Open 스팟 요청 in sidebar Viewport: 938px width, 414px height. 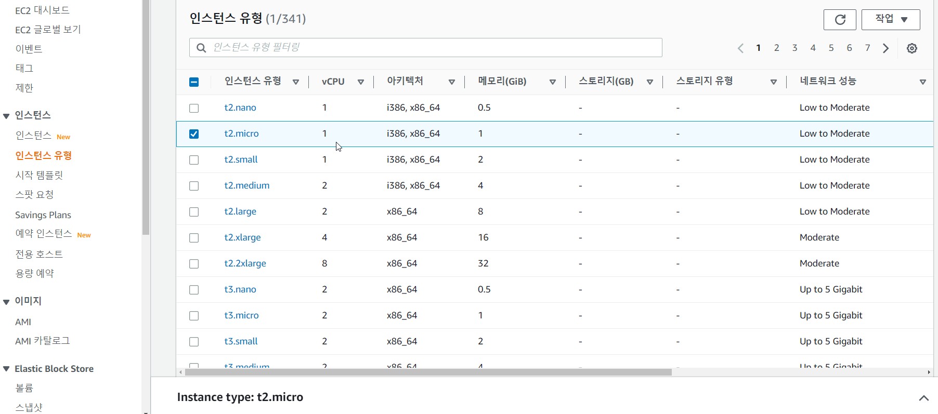coord(34,195)
